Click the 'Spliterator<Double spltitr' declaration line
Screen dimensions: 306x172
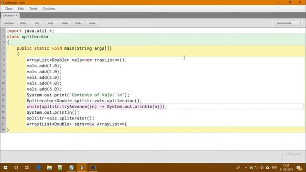tap(84, 101)
